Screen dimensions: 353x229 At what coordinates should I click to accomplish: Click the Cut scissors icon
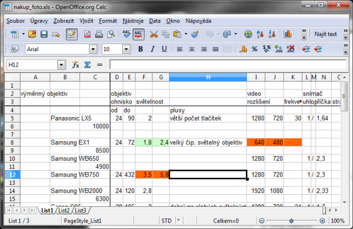coord(154,35)
